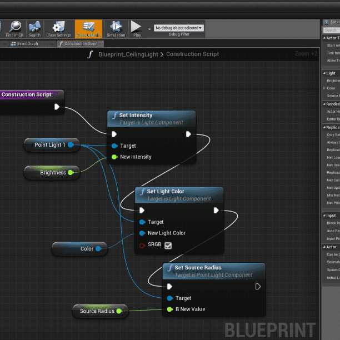Viewport: 340px width, 340px height.
Task: Click the Target pin on Set Intensity
Action: coord(114,146)
